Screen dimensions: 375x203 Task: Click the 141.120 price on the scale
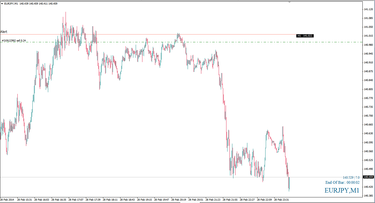point(368,9)
